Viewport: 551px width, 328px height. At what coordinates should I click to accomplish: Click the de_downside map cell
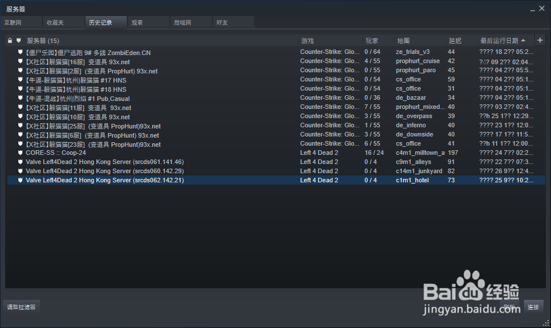(x=414, y=134)
